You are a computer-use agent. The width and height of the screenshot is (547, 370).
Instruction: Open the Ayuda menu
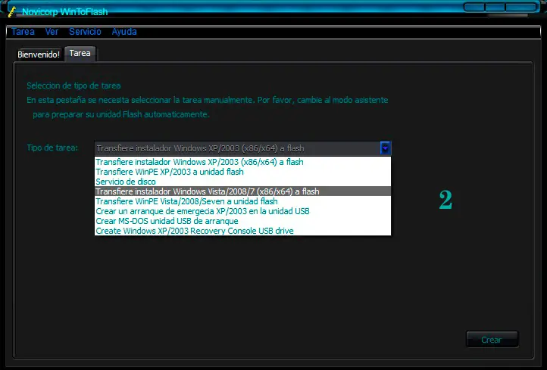pos(124,32)
